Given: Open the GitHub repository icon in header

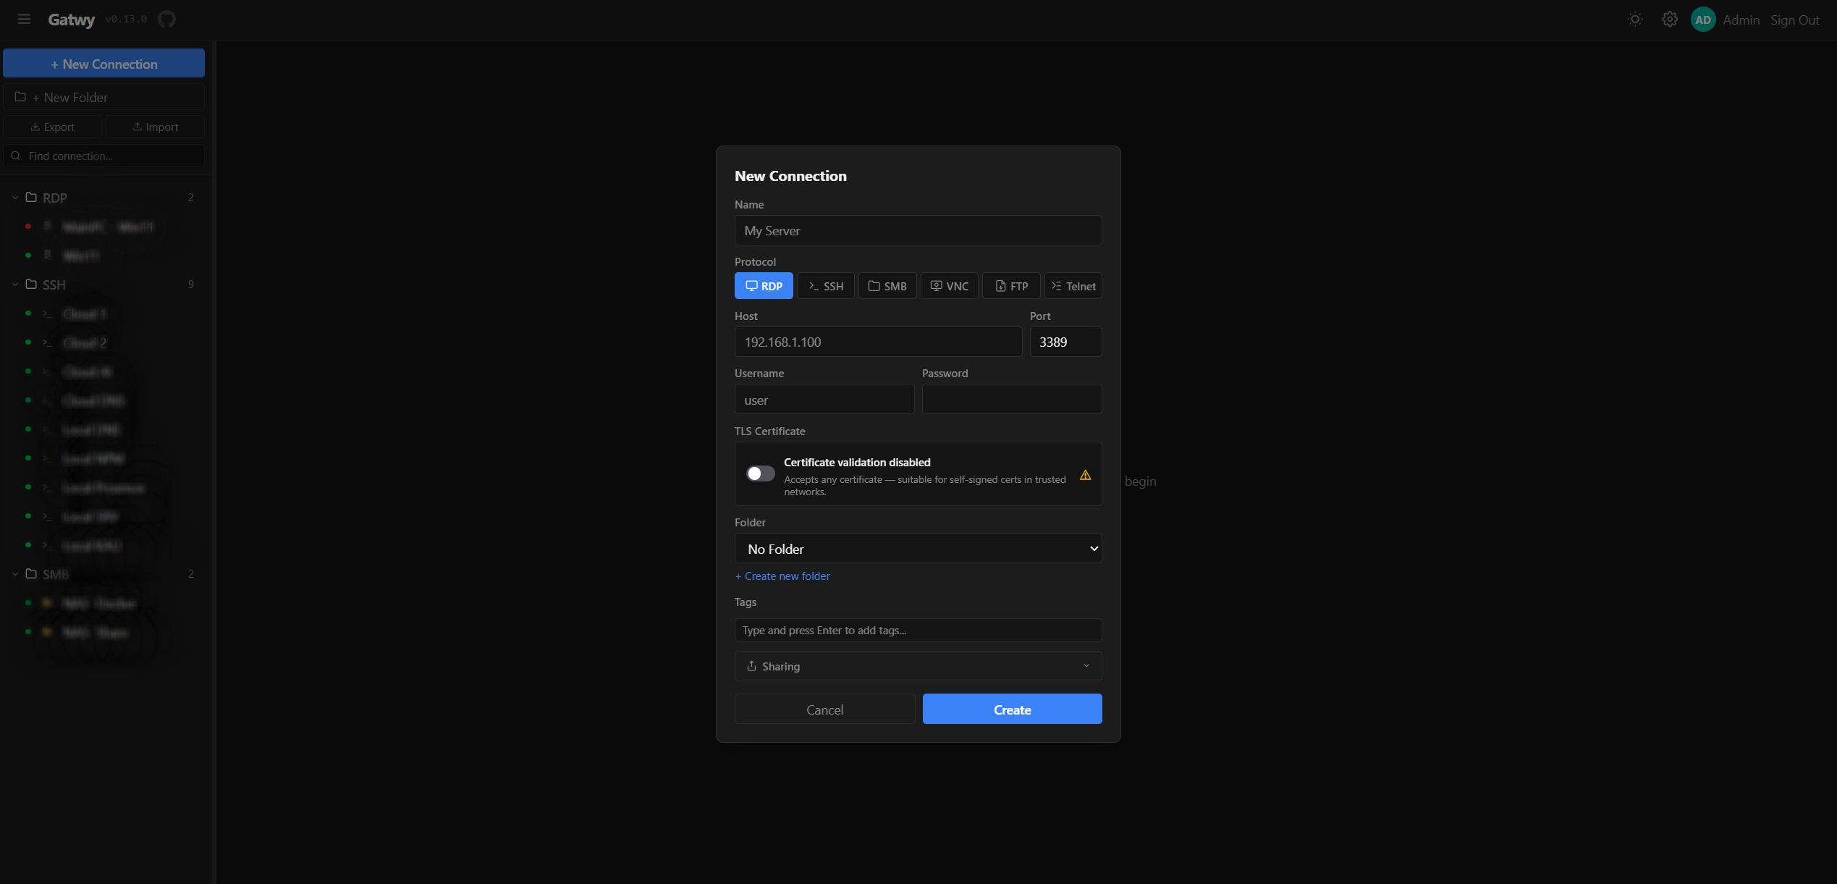Looking at the screenshot, I should (x=166, y=19).
